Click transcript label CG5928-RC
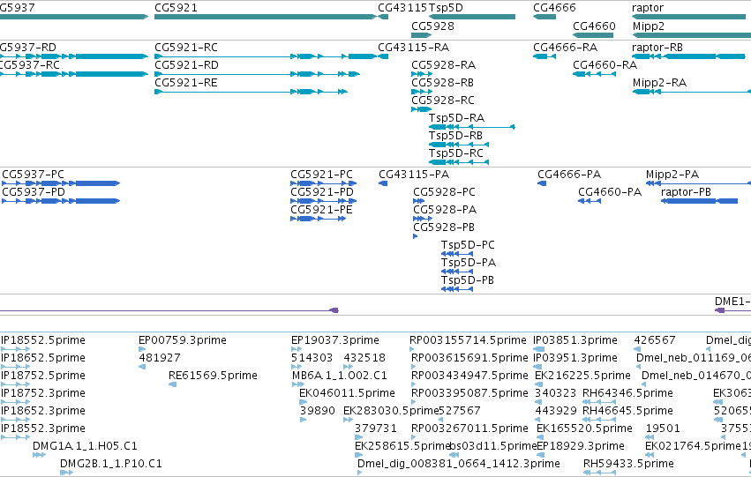 (443, 100)
